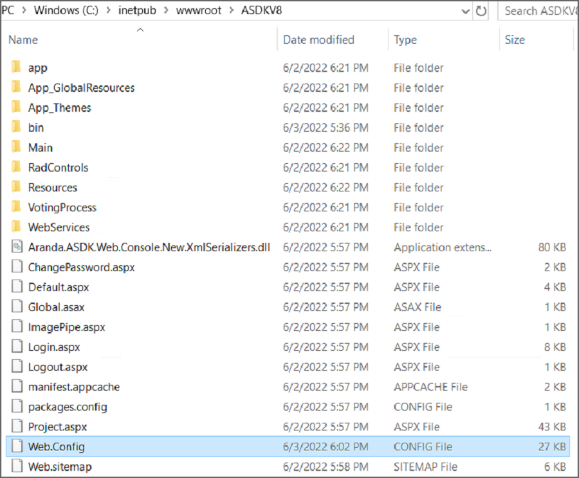The width and height of the screenshot is (579, 478).
Task: Select the packages.config file name
Action: tap(68, 407)
